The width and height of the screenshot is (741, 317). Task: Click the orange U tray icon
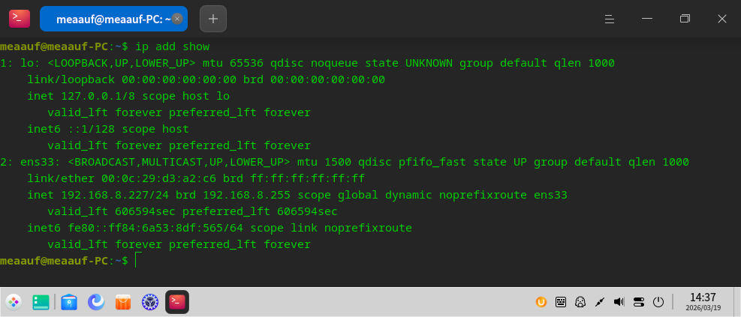[541, 302]
